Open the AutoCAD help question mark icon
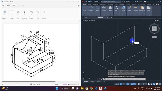 coord(145,2)
